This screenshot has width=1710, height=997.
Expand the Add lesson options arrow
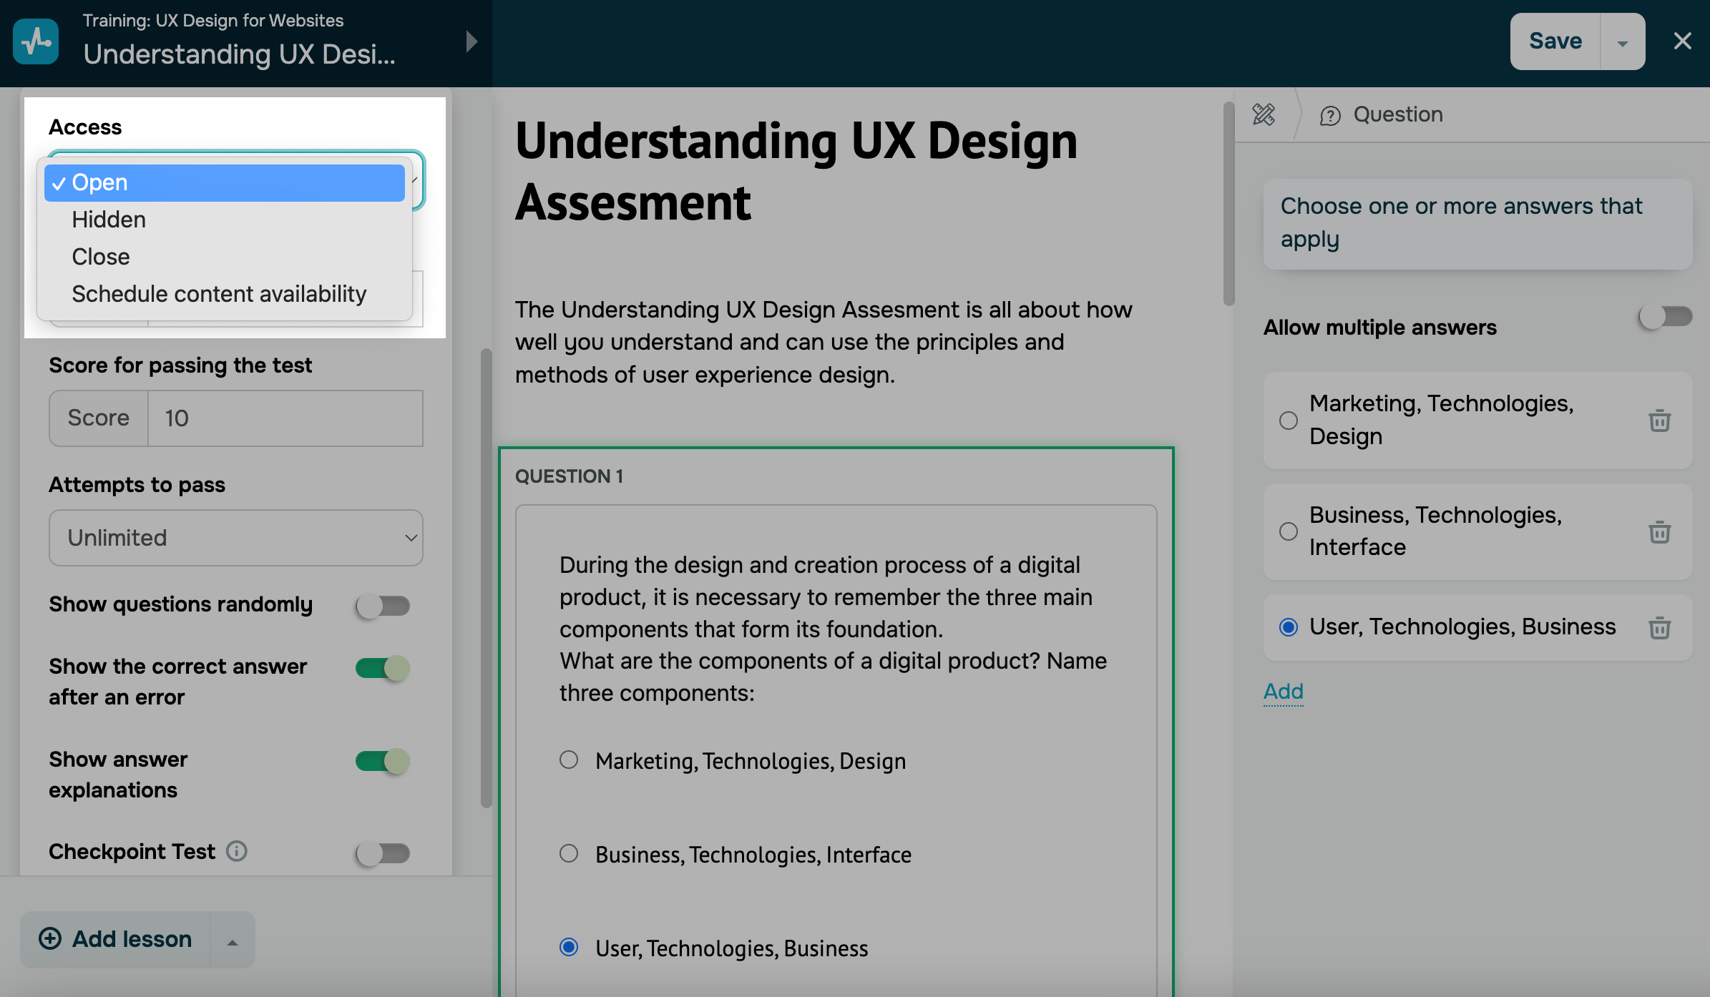click(233, 941)
